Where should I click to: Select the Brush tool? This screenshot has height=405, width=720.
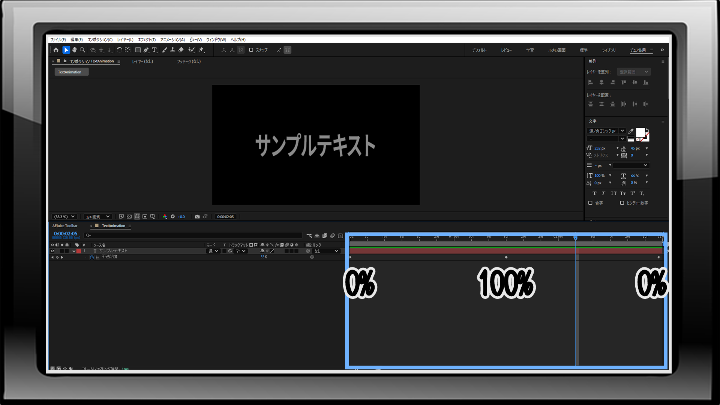(x=164, y=50)
